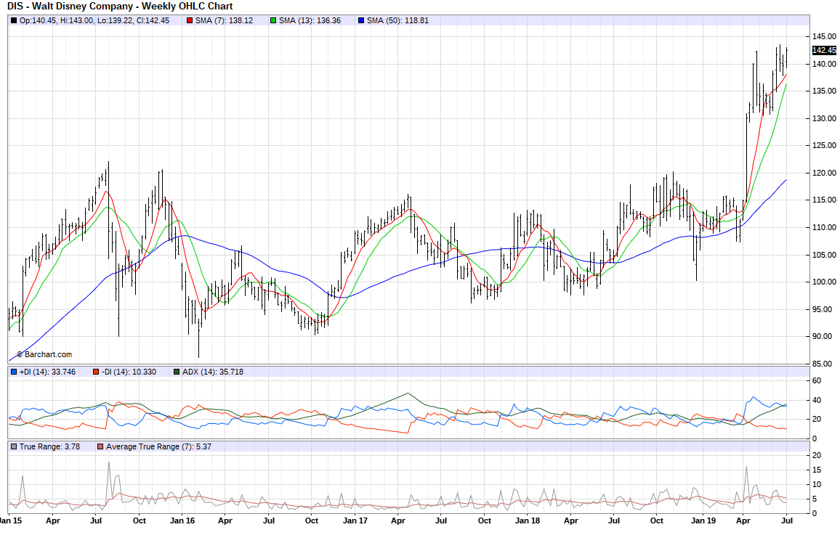Click the blue +DI (14) legend swatch
This screenshot has height=543, width=840.
tap(14, 372)
